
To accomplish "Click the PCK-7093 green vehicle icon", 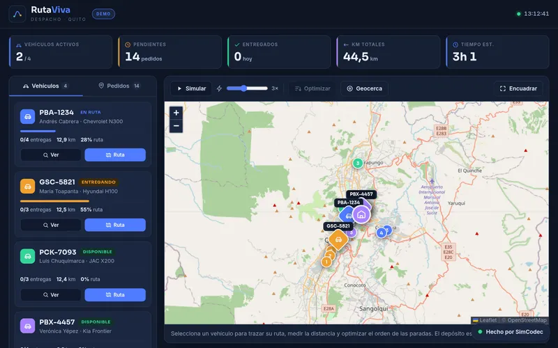I will [27, 256].
